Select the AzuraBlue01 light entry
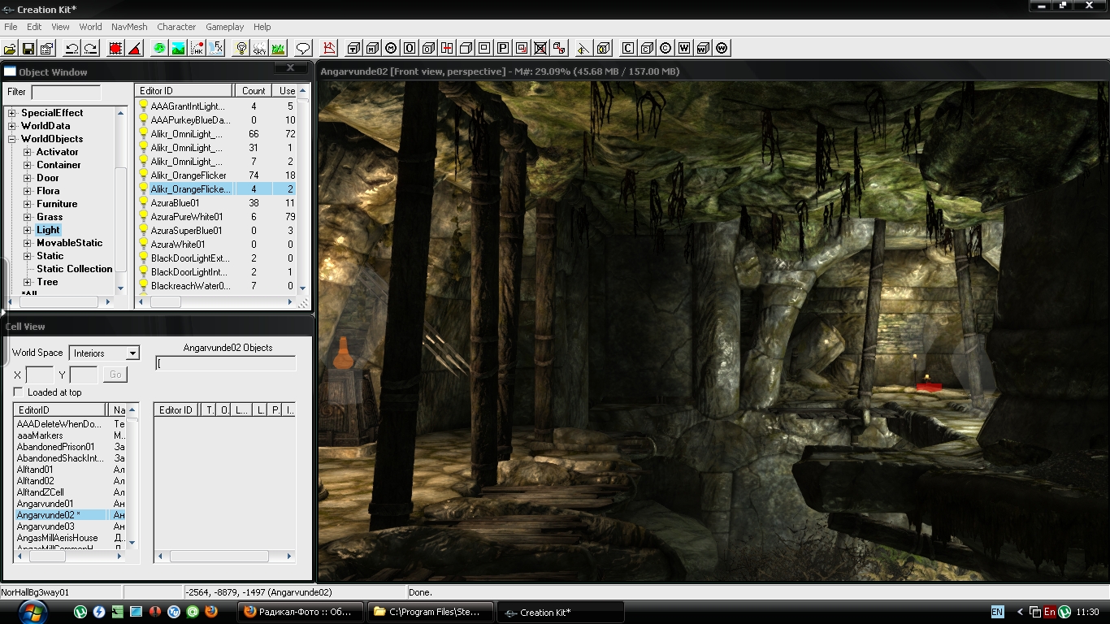1110x624 pixels. click(x=175, y=203)
